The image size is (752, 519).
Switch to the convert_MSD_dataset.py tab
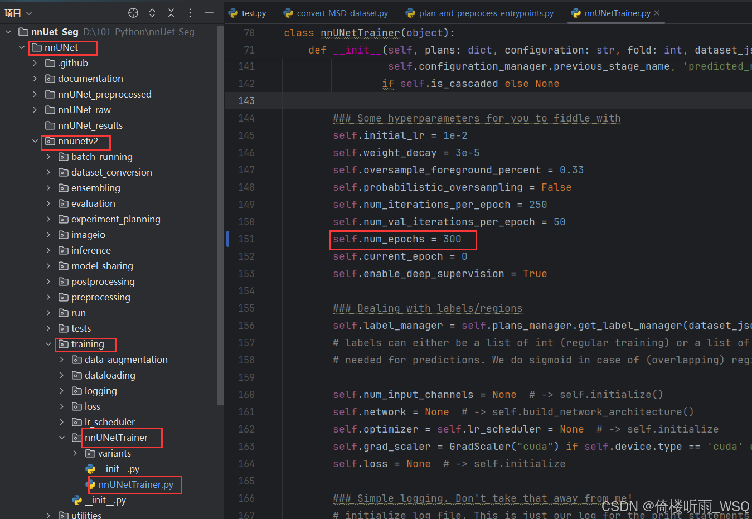pos(336,13)
